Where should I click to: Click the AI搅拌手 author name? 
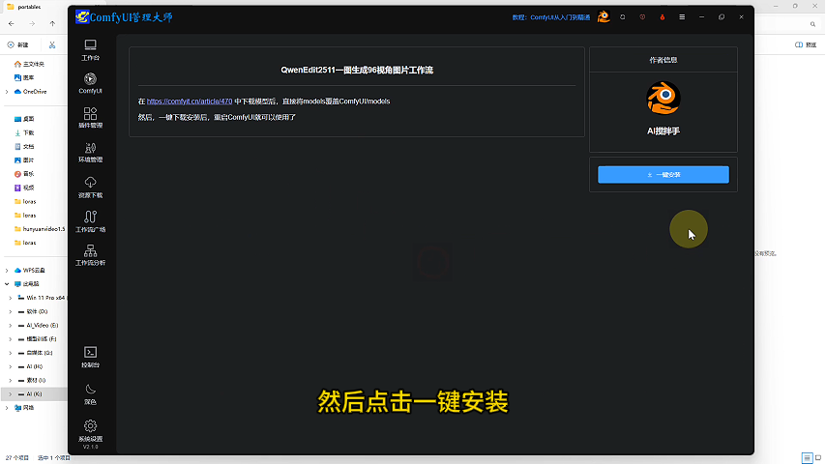tap(664, 131)
